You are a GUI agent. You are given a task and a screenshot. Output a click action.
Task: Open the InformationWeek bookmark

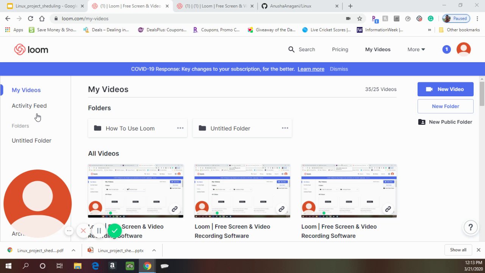coord(380,30)
